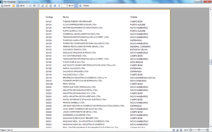Viewport: 212px width, 132px height.
Task: Click IRMAOS ZAMBELLI LTDA. entry
Action: point(74,103)
